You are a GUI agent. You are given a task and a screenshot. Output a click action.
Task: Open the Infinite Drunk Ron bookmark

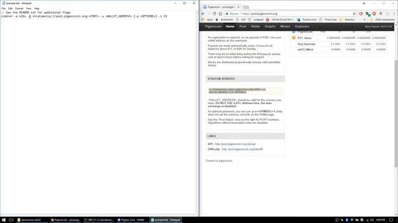click(280, 19)
